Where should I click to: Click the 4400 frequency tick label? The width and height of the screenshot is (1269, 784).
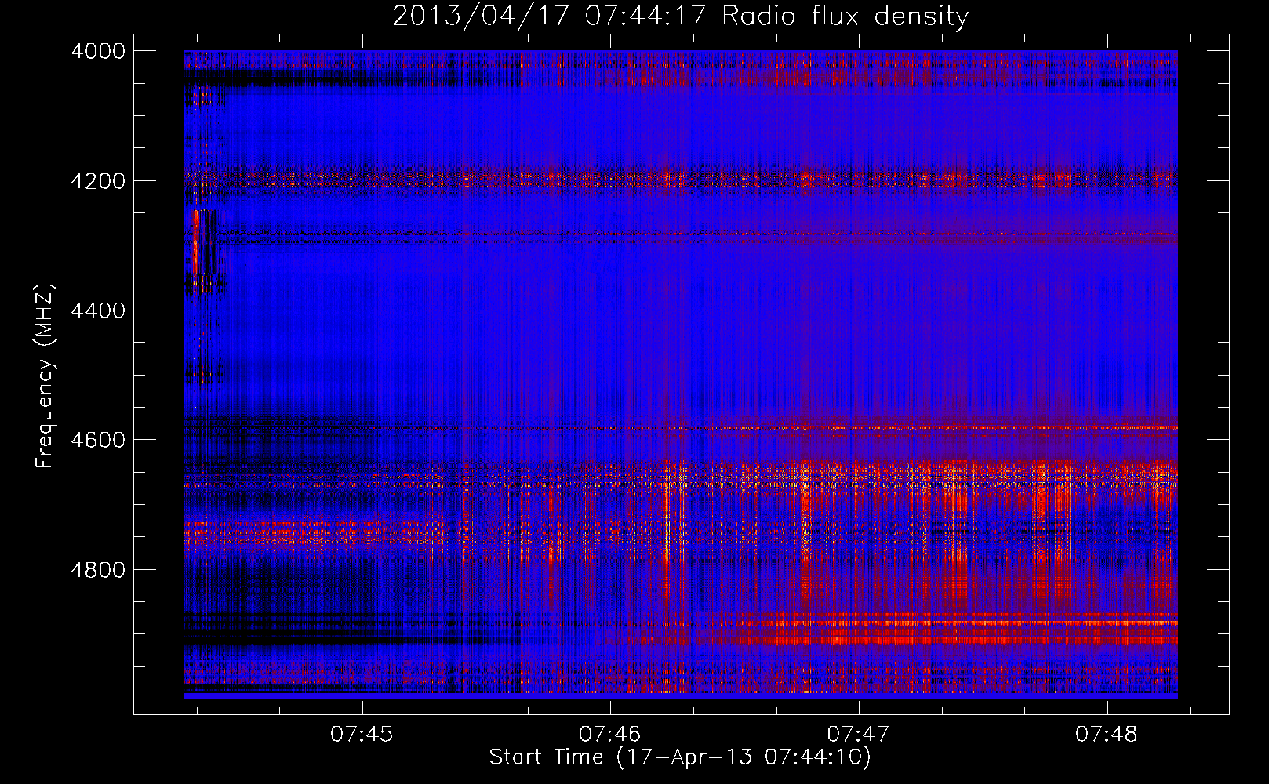(98, 310)
